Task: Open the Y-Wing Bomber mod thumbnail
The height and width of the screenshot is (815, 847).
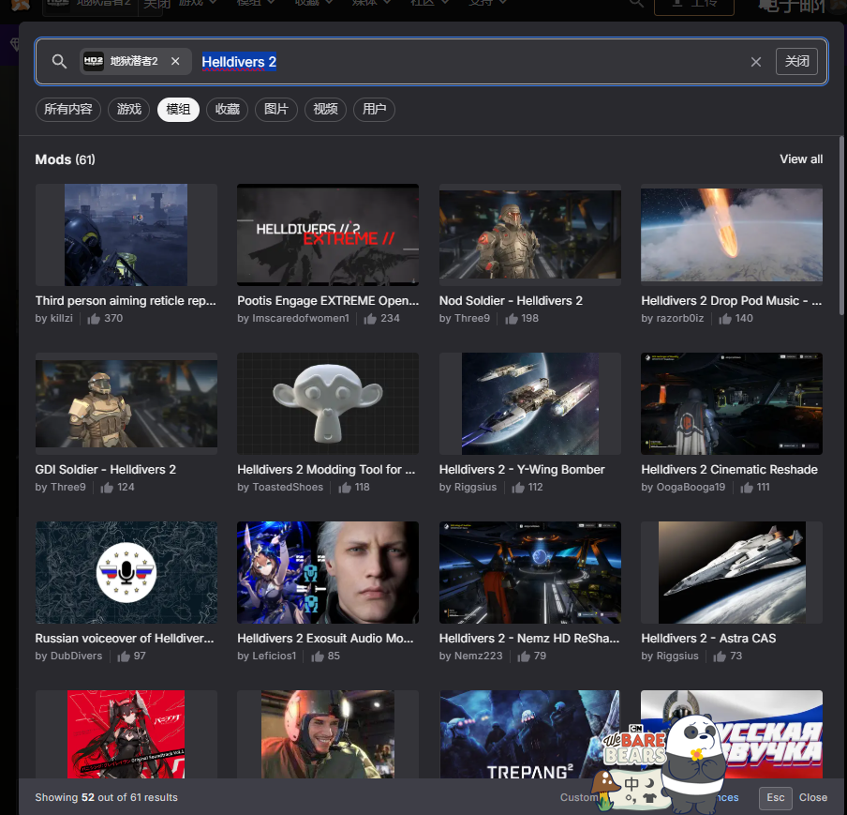Action: (530, 403)
